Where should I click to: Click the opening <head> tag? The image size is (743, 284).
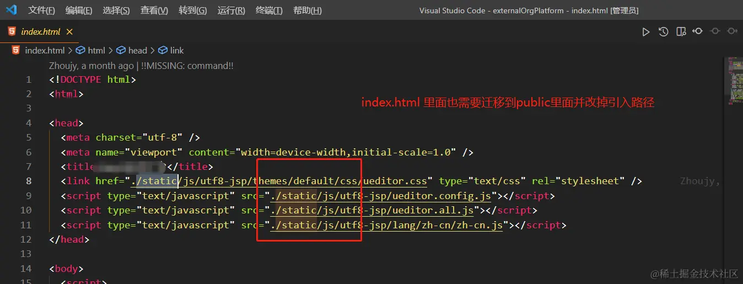[x=66, y=123]
